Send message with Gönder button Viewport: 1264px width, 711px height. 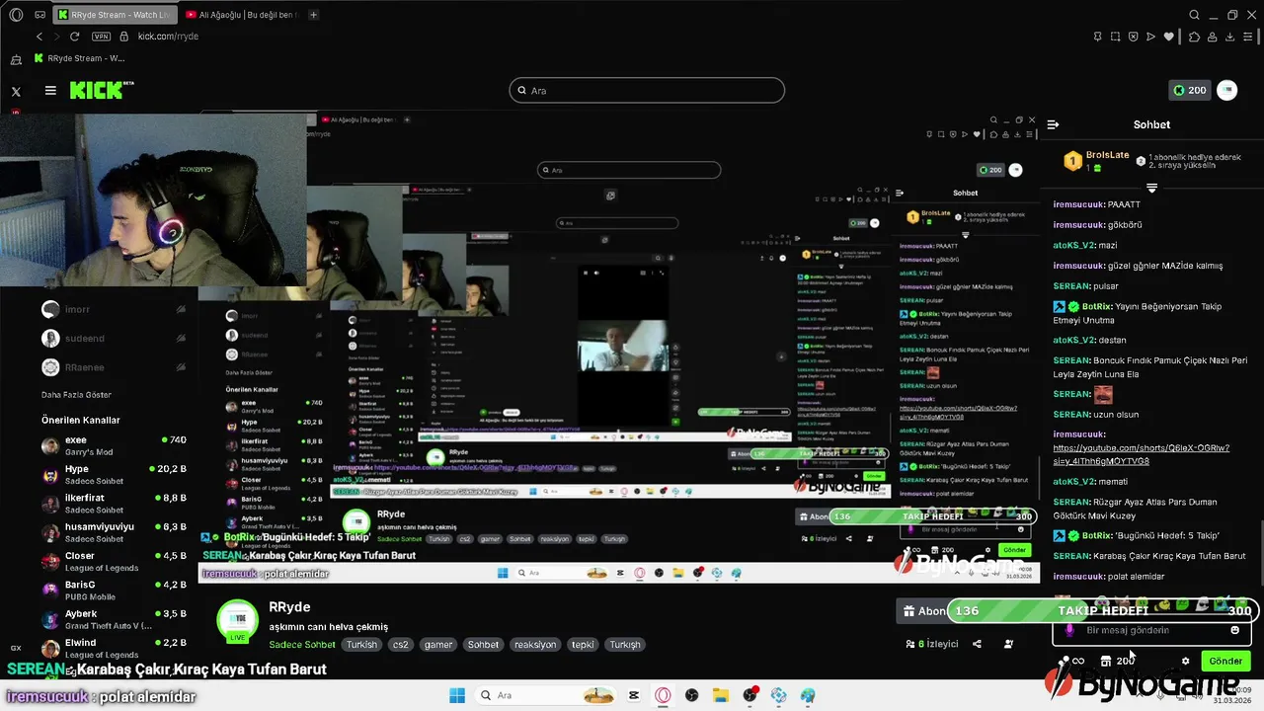pyautogui.click(x=1225, y=661)
